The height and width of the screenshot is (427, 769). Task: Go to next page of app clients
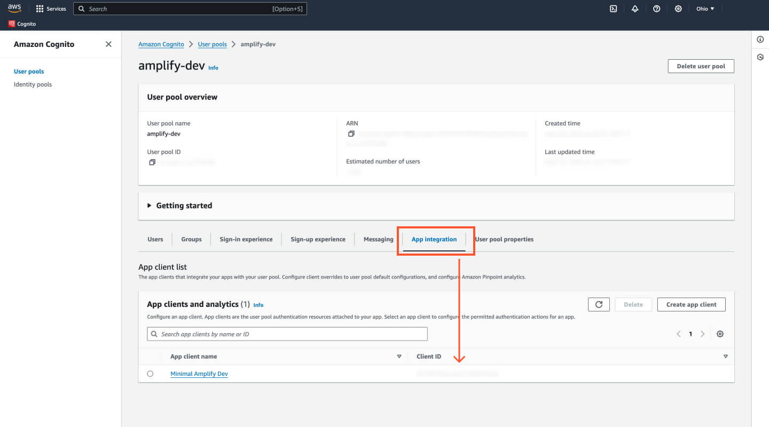(703, 334)
